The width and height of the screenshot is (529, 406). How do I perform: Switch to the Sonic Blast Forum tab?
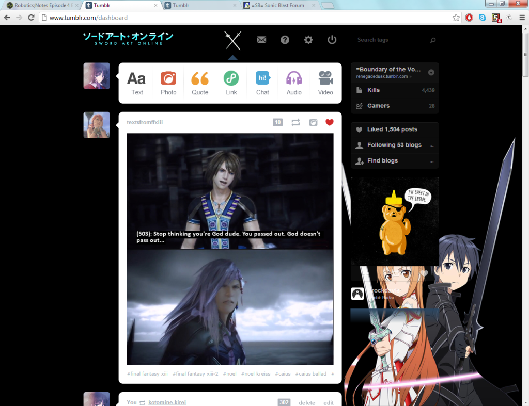click(279, 6)
